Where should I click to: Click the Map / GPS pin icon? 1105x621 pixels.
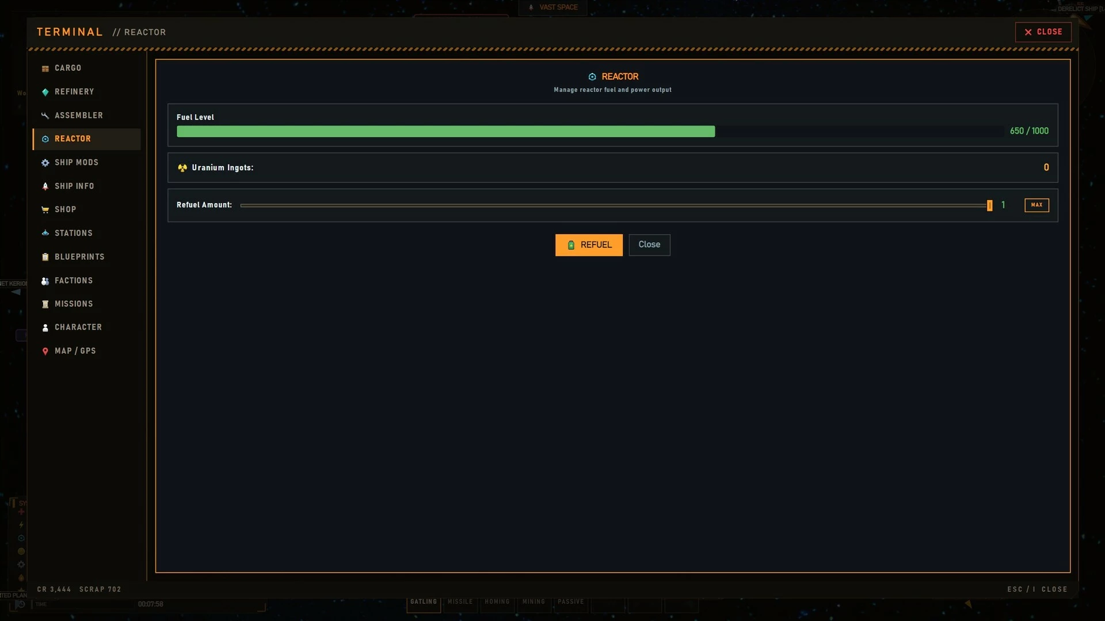(45, 351)
